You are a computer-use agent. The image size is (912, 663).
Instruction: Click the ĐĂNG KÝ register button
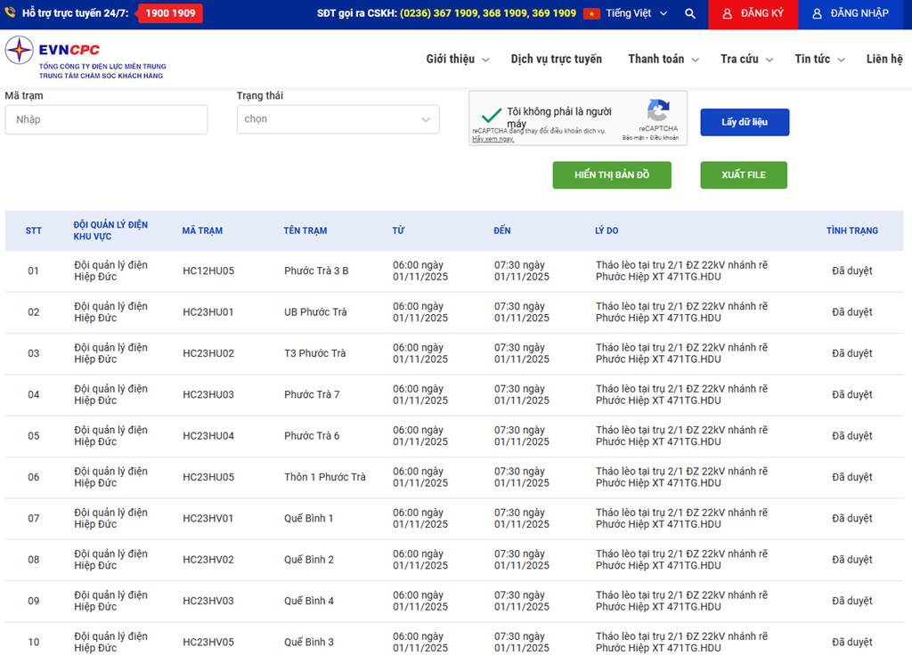(x=753, y=14)
